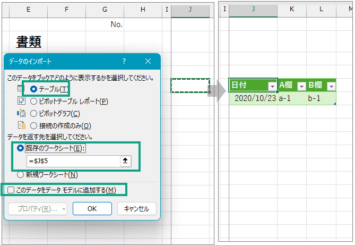Click the =$J$5 cell reference field
Viewport: 355px width, 245px height.
pos(73,162)
